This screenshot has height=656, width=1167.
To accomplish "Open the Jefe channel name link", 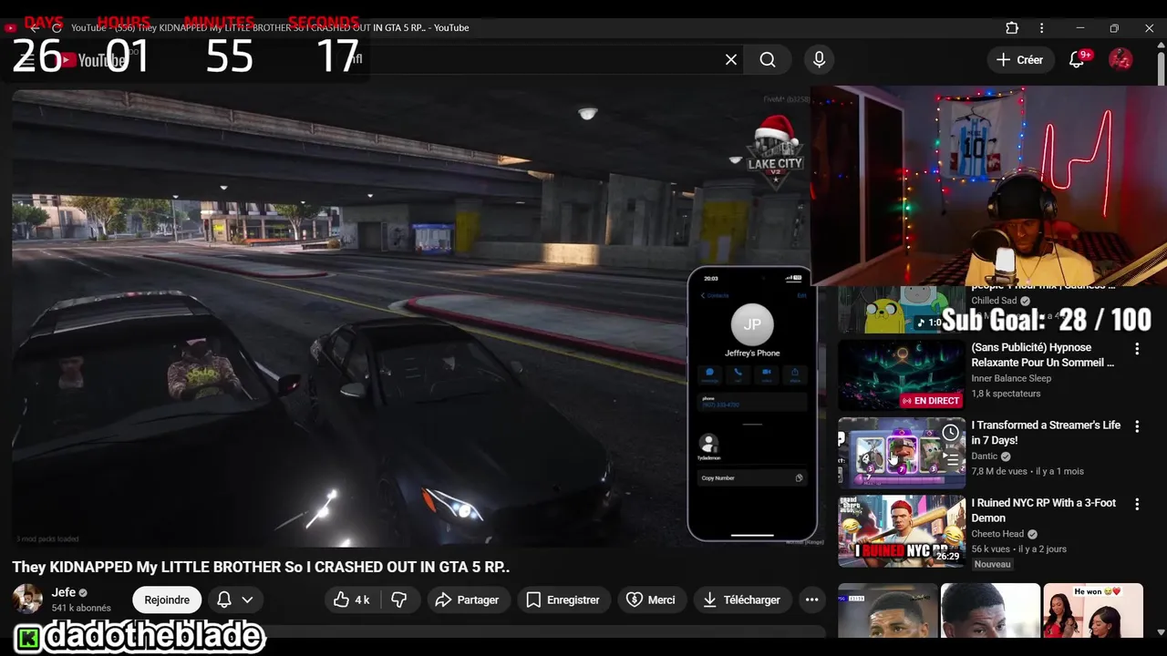I will (x=63, y=592).
